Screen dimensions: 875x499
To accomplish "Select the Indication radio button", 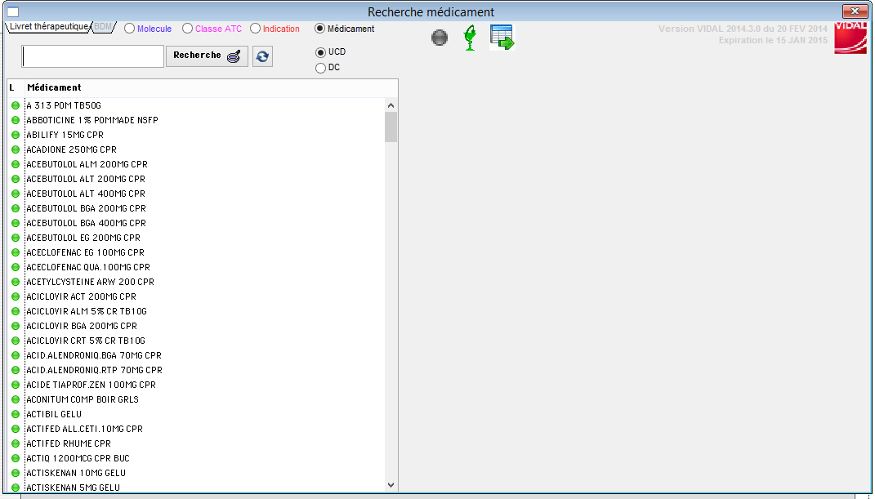I will pos(255,29).
